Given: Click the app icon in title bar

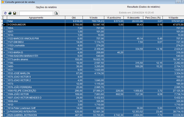Looking at the screenshot, I should click(3, 2).
